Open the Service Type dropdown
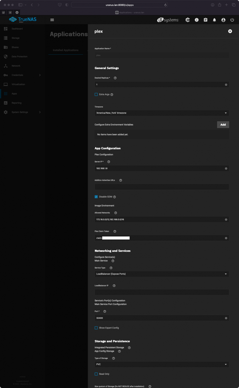This screenshot has height=388, width=239. click(162, 274)
